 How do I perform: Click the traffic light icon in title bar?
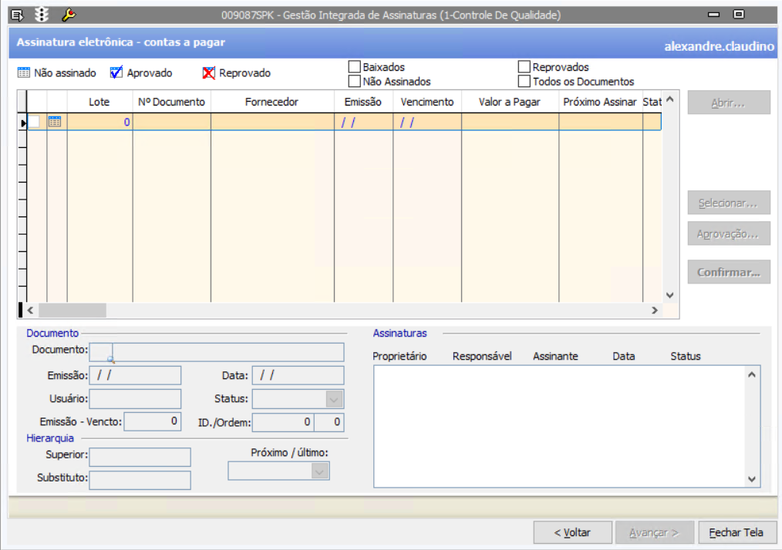point(42,15)
